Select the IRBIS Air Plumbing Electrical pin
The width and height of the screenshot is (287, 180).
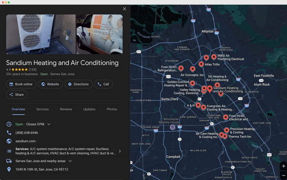tap(214, 57)
